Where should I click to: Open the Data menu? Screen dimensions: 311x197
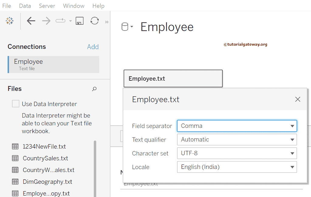pyautogui.click(x=25, y=5)
